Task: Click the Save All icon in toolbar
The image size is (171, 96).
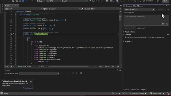Action: tap(23, 1)
